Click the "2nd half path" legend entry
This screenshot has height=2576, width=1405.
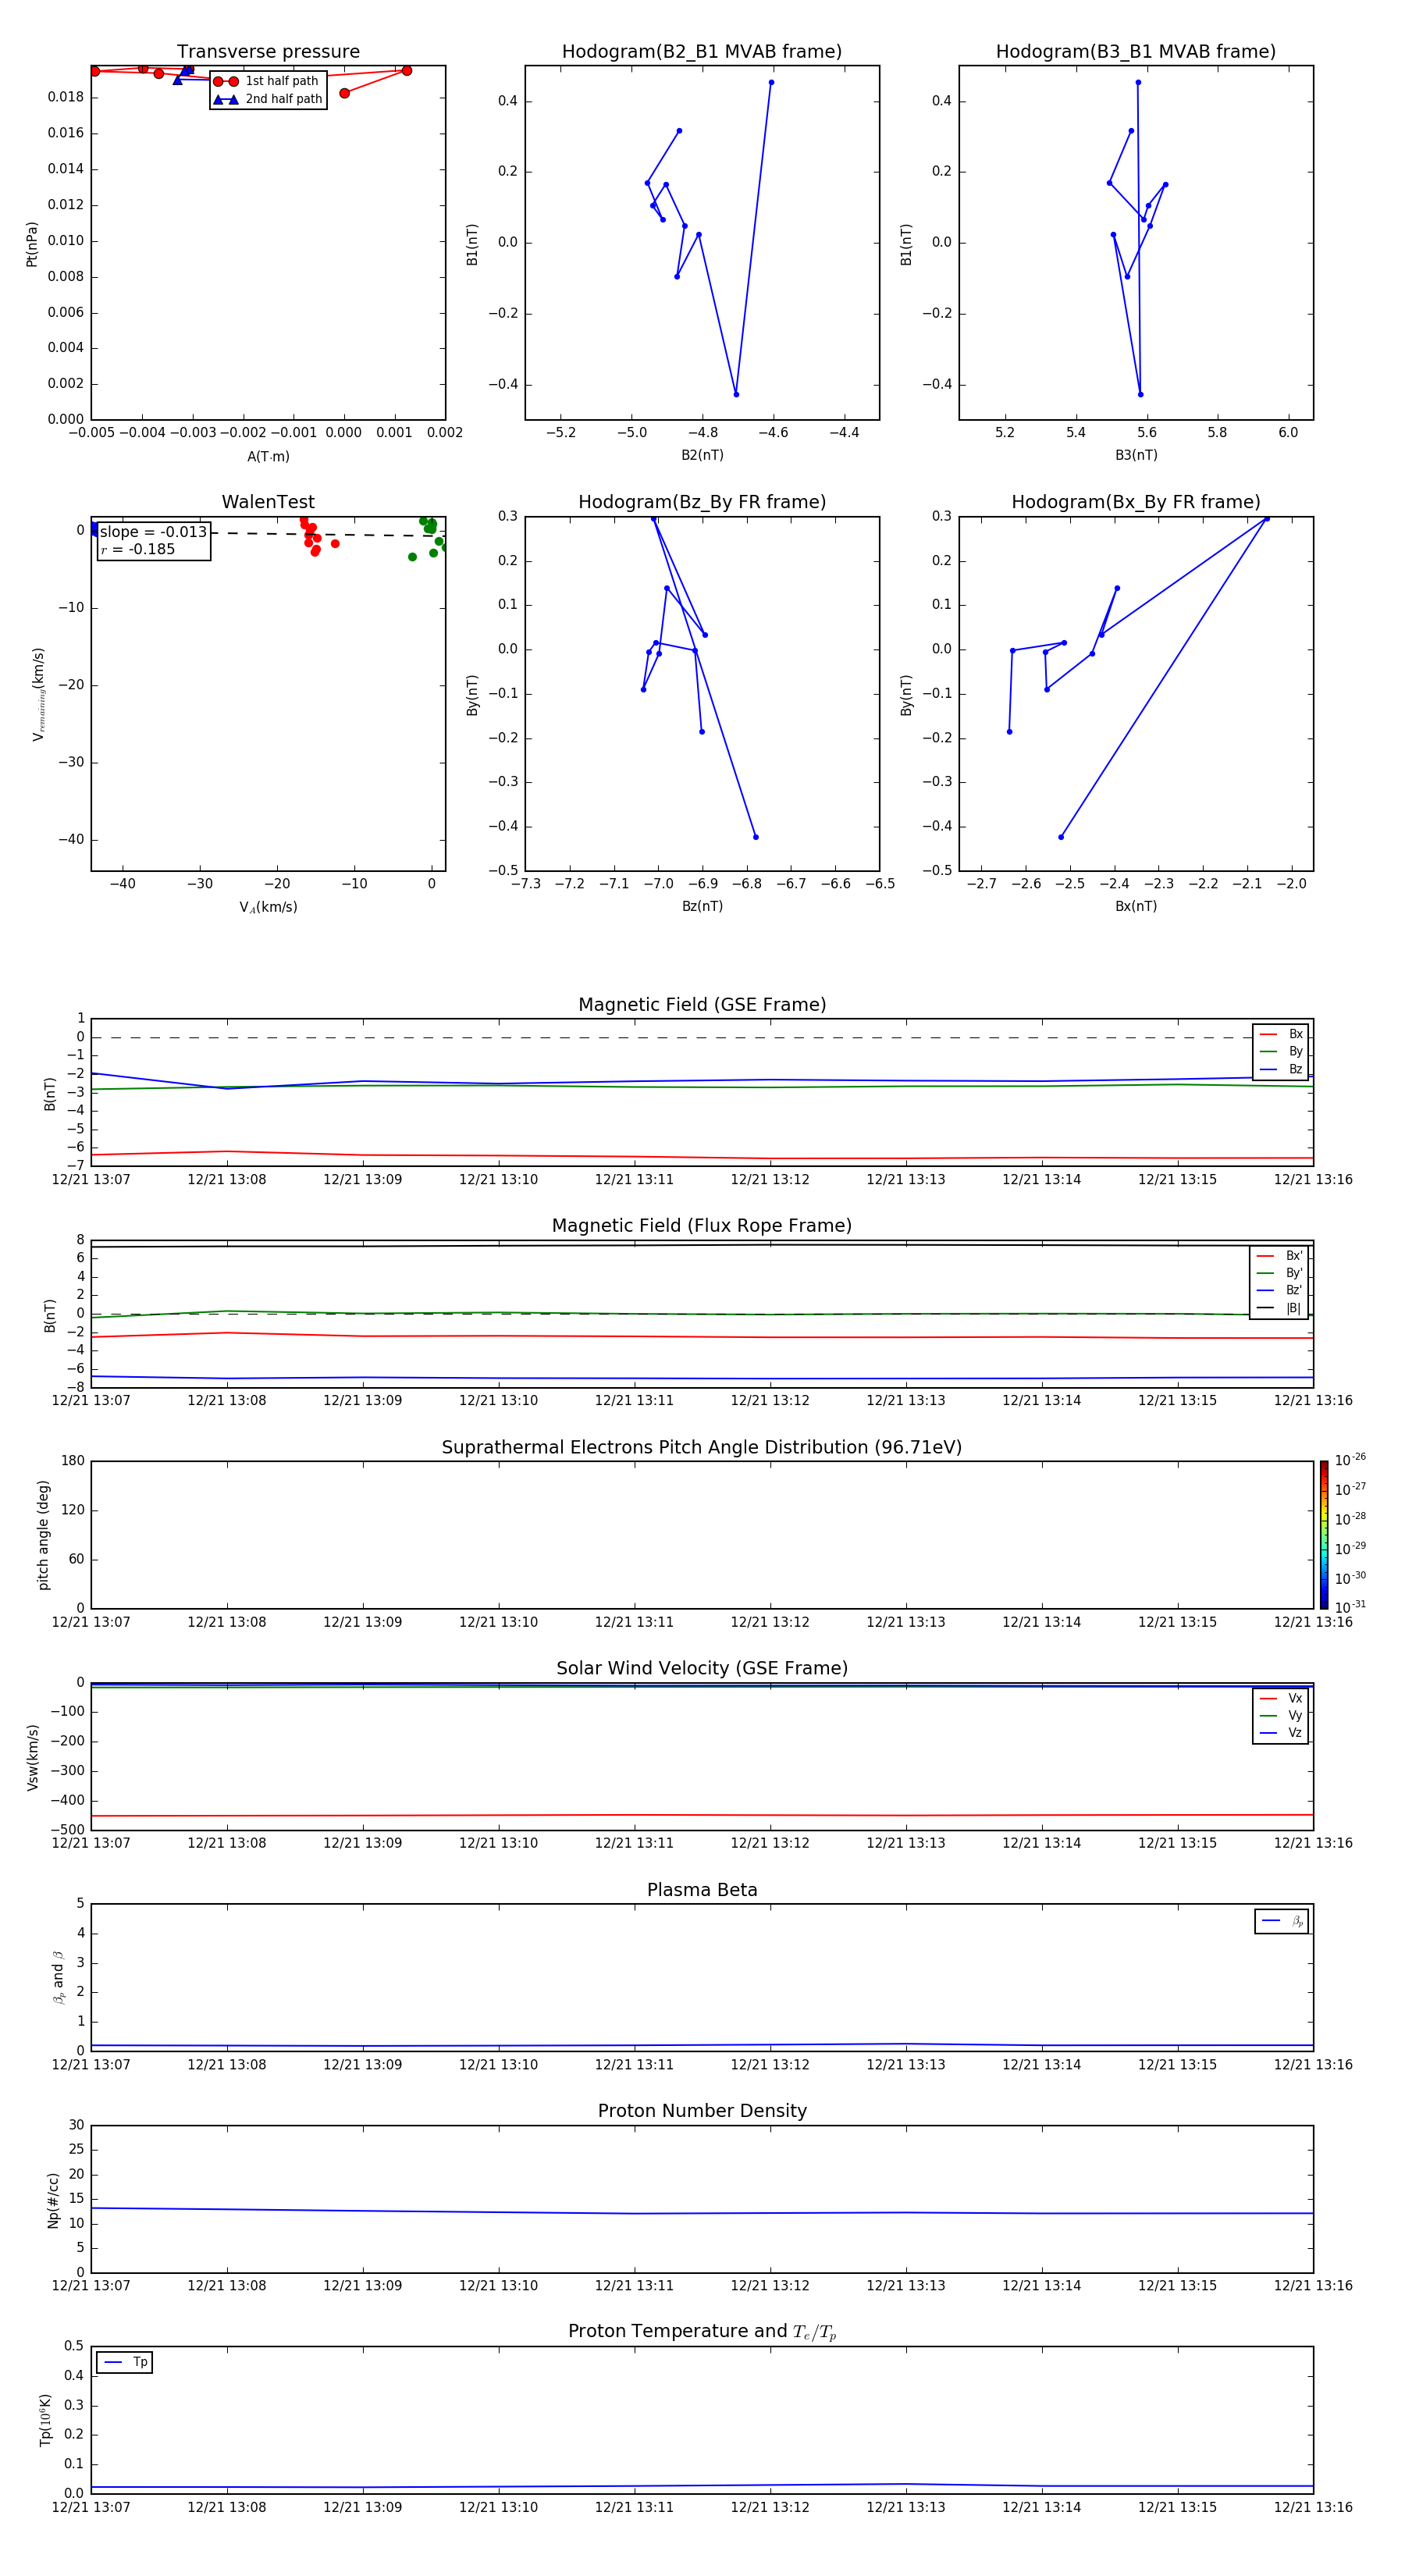pyautogui.click(x=268, y=99)
